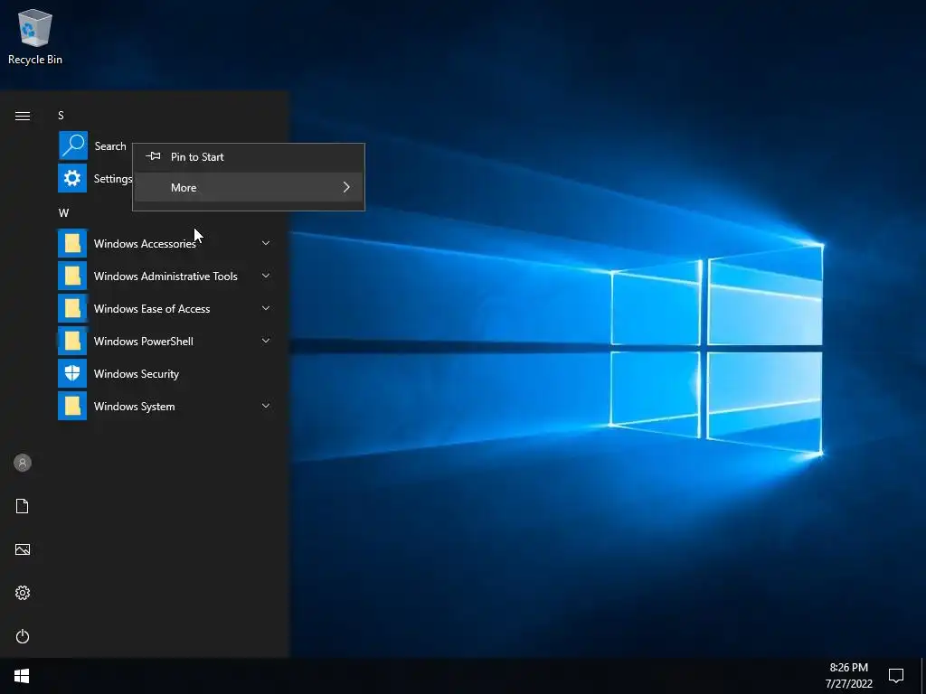Open the user account icon in Start sidebar
The width and height of the screenshot is (926, 694).
coord(23,463)
